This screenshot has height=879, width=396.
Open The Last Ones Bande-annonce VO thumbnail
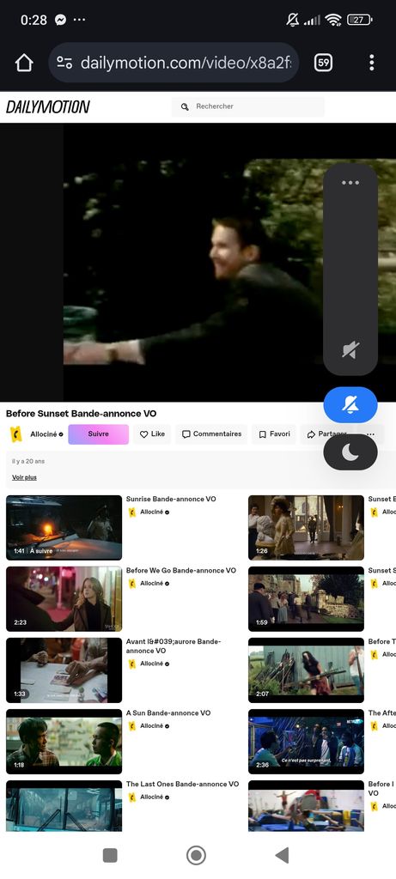[x=64, y=805]
